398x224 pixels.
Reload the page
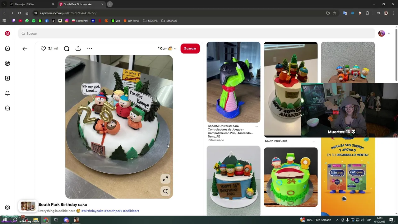19,13
